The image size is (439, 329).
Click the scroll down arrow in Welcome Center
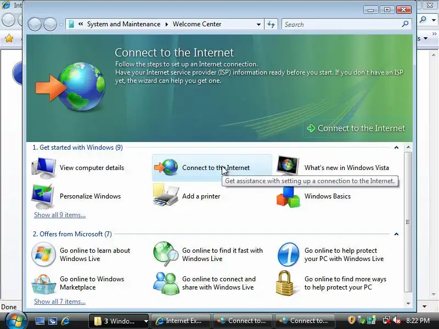point(408,303)
